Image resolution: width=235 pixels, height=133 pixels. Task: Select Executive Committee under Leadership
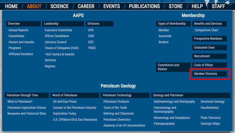(x=58, y=30)
